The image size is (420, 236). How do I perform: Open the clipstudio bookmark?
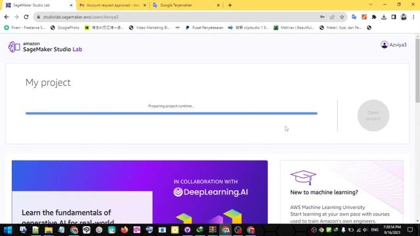pos(248,28)
